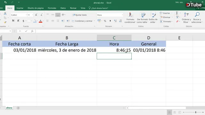Image resolution: width=205 pixels, height=115 pixels.
Task: Increase decimal places icon
Action: click(115, 21)
